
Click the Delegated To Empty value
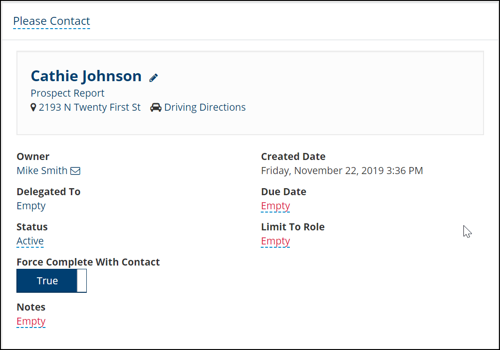pos(31,206)
